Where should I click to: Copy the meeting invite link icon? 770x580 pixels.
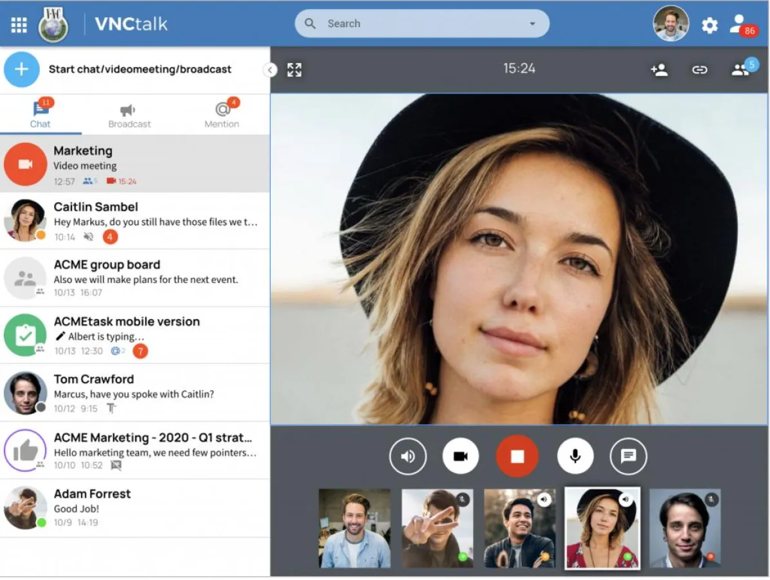[x=700, y=70]
